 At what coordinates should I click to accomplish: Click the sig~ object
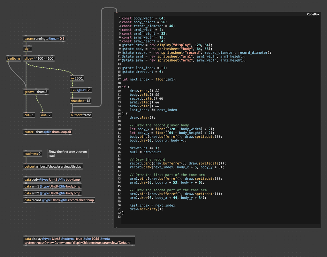coord(27,49)
